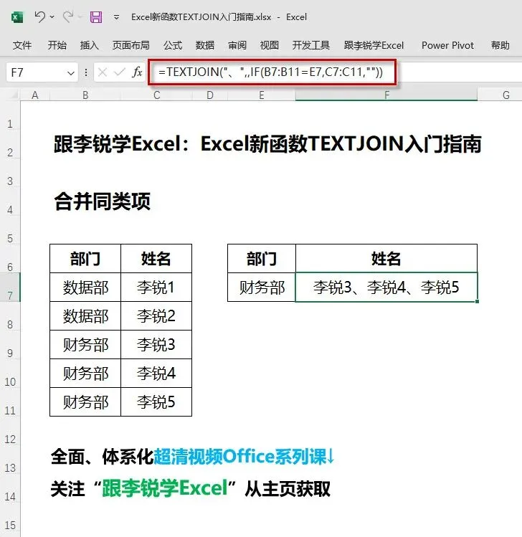The image size is (522, 537).
Task: Select the left table's 部门 header cell
Action: pos(85,259)
